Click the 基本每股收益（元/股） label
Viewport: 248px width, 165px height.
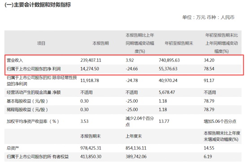tap(27, 101)
